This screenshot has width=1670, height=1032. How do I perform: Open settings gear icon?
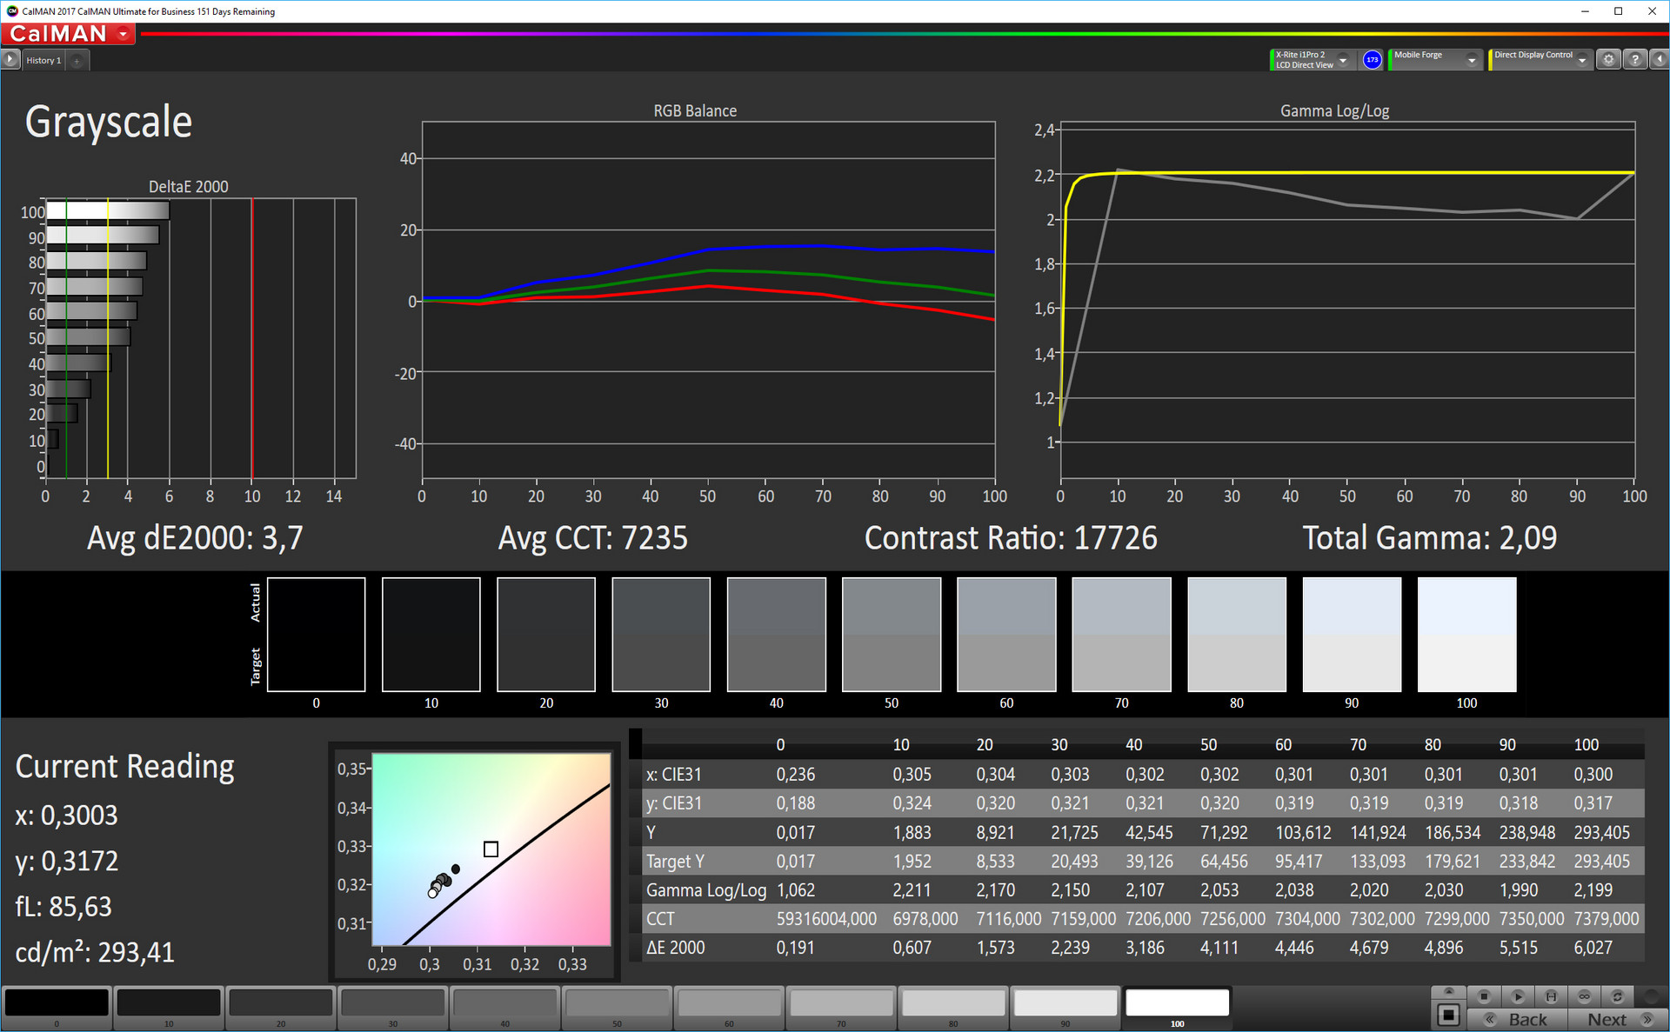[1608, 60]
